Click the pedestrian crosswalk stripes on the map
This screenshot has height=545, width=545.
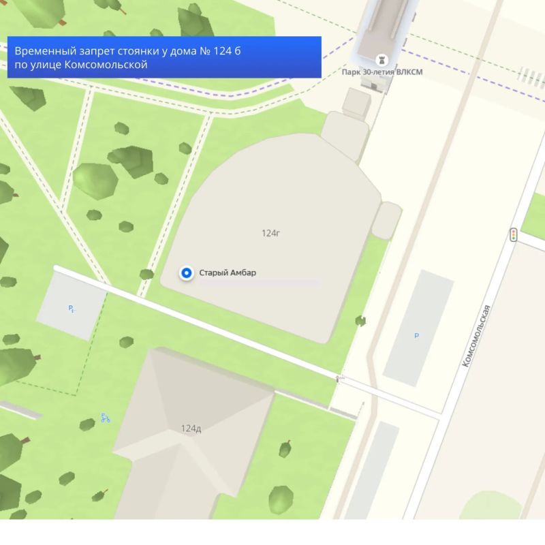[531, 77]
